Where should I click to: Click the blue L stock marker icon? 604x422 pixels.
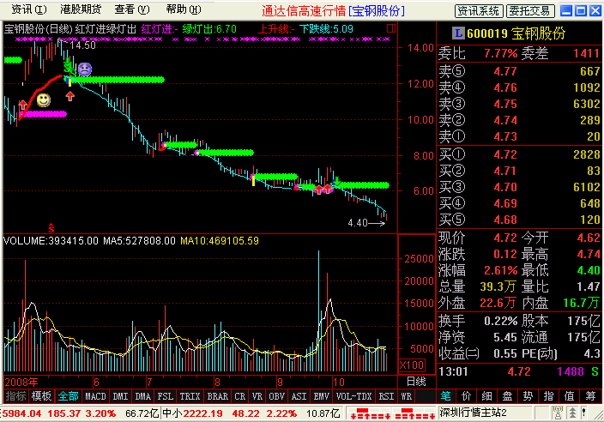458,33
